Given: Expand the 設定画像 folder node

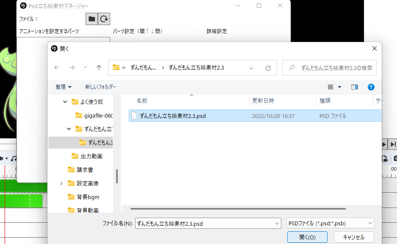Looking at the screenshot, I should (x=61, y=183).
